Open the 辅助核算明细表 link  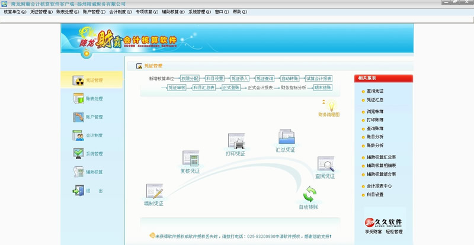click(381, 166)
